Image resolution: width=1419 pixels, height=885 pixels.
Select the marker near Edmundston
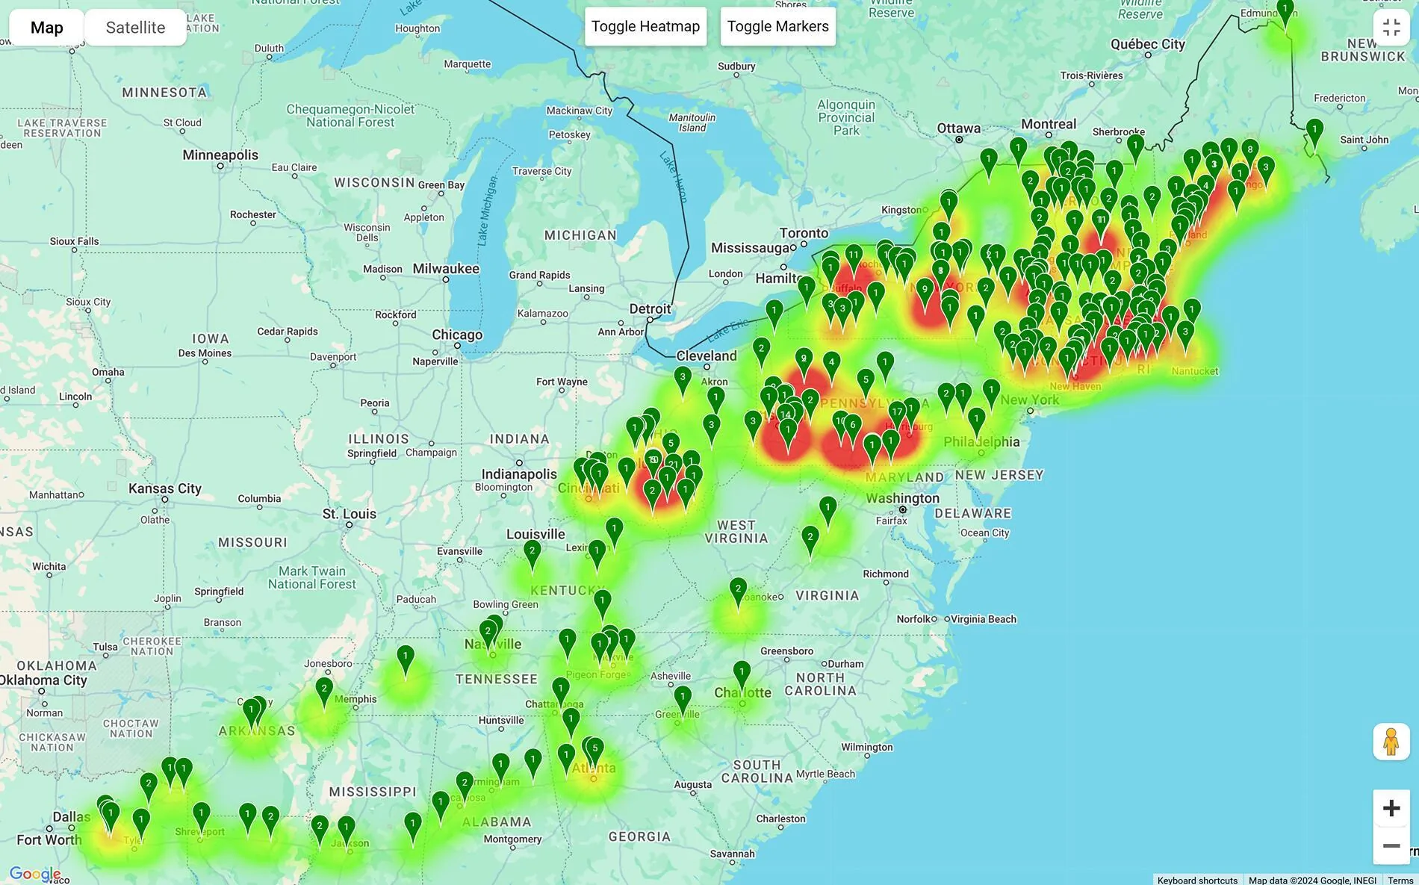pyautogui.click(x=1285, y=13)
